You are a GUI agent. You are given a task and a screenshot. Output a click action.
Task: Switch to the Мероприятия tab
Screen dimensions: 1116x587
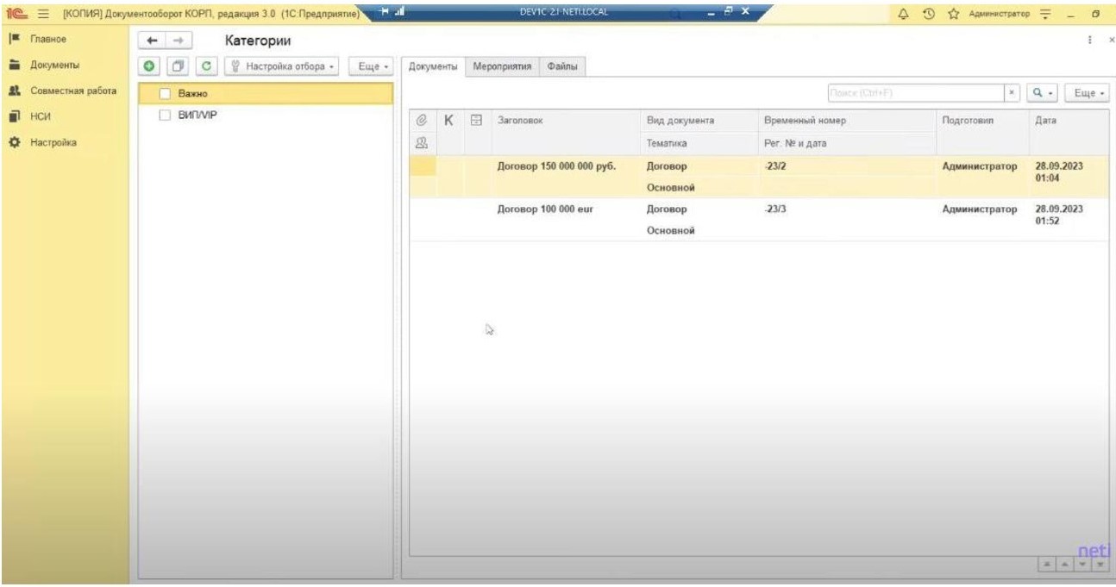tap(502, 67)
